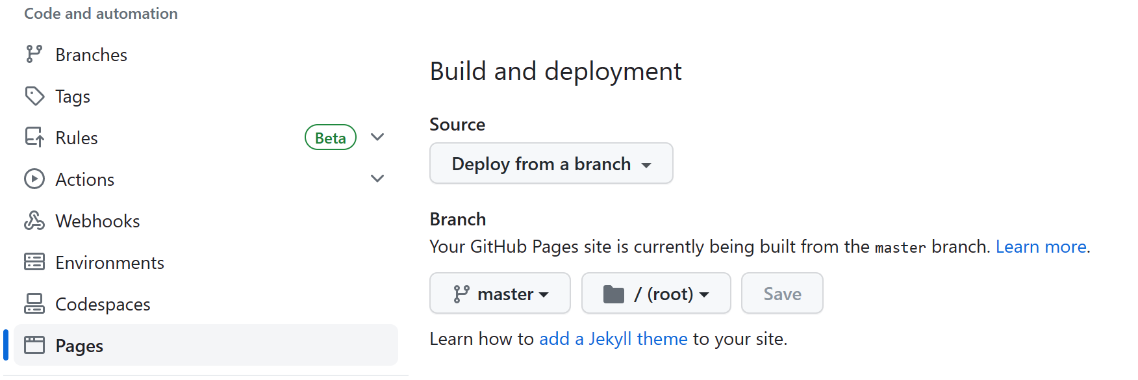This screenshot has width=1138, height=380.
Task: Open the Deploy from a branch dropdown
Action: (x=551, y=164)
